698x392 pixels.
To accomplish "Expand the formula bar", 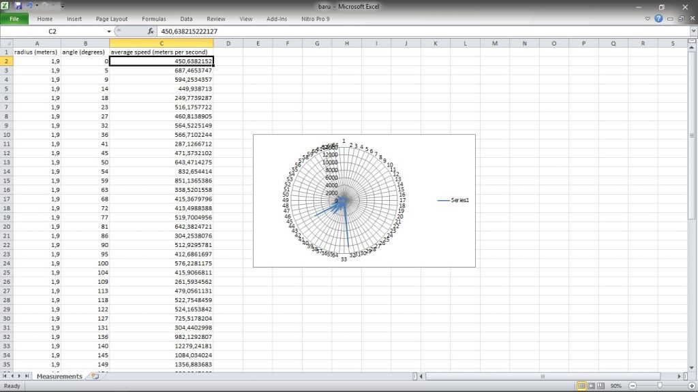I will pos(693,31).
